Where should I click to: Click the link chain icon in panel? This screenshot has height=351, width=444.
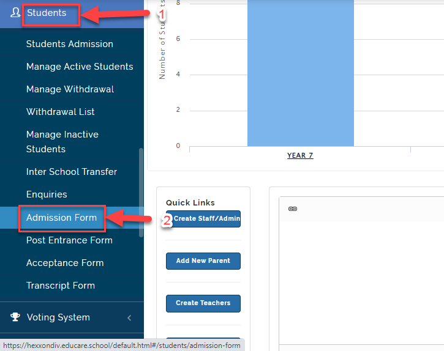[293, 209]
